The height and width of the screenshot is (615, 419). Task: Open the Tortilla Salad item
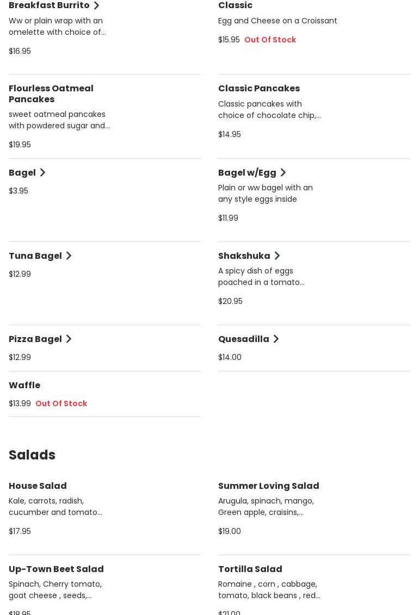(250, 569)
